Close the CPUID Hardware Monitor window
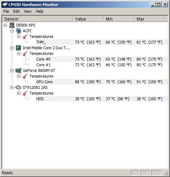This screenshot has height=177, width=170. (165, 5)
